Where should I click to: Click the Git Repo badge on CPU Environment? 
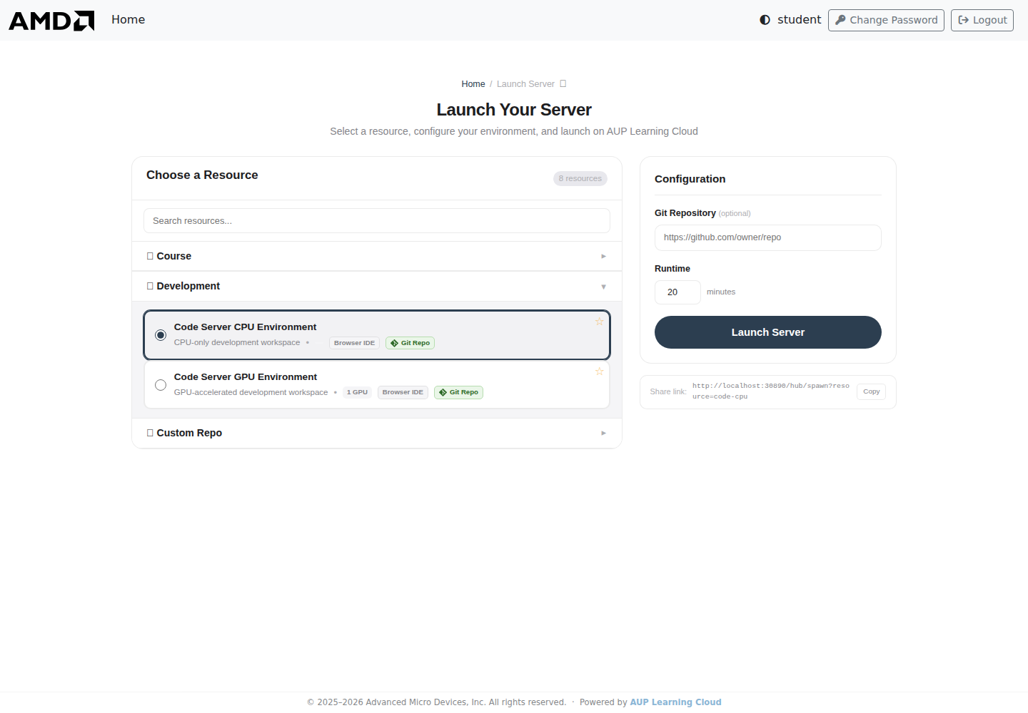[410, 343]
